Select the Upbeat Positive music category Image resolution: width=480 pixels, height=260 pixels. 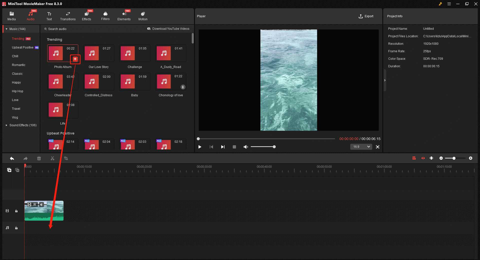(x=22, y=47)
